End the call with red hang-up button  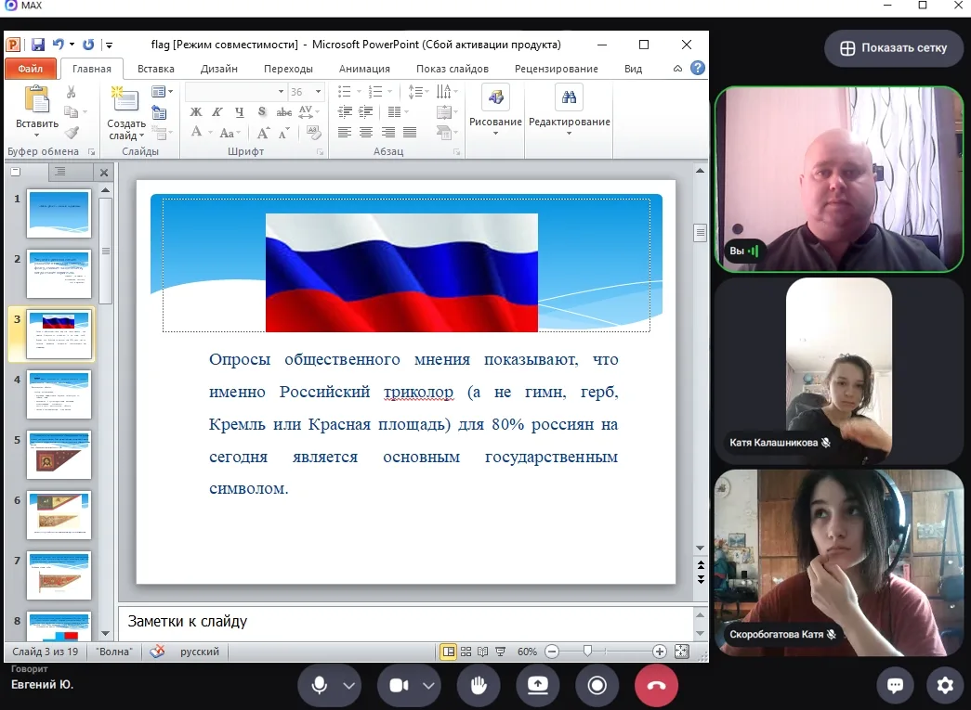[656, 685]
